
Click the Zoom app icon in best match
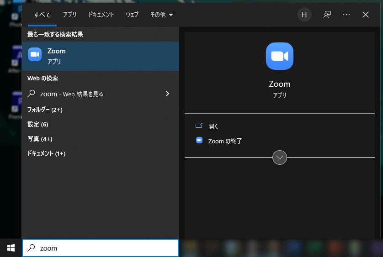[x=35, y=54]
